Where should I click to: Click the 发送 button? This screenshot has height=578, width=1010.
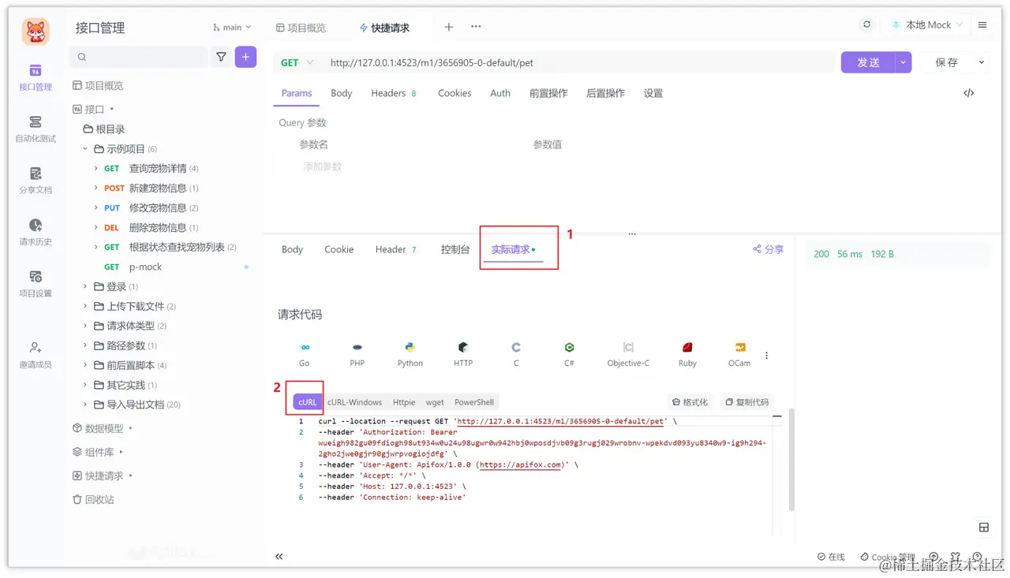point(868,62)
